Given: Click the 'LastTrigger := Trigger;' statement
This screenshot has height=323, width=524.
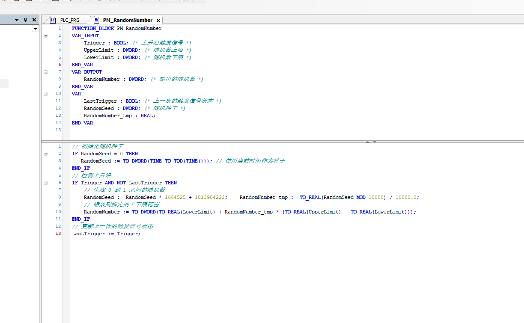Looking at the screenshot, I should 106,234.
